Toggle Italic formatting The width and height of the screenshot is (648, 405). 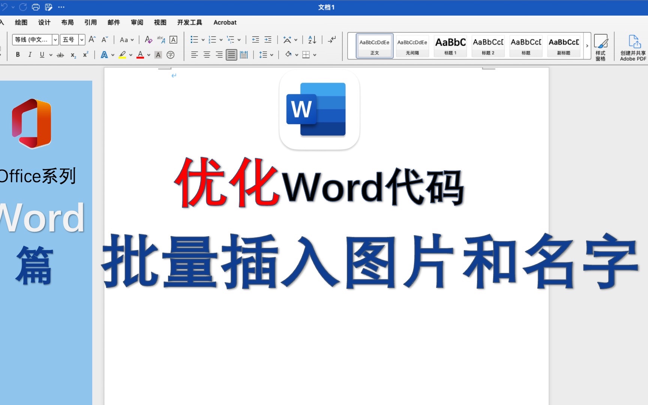(30, 55)
